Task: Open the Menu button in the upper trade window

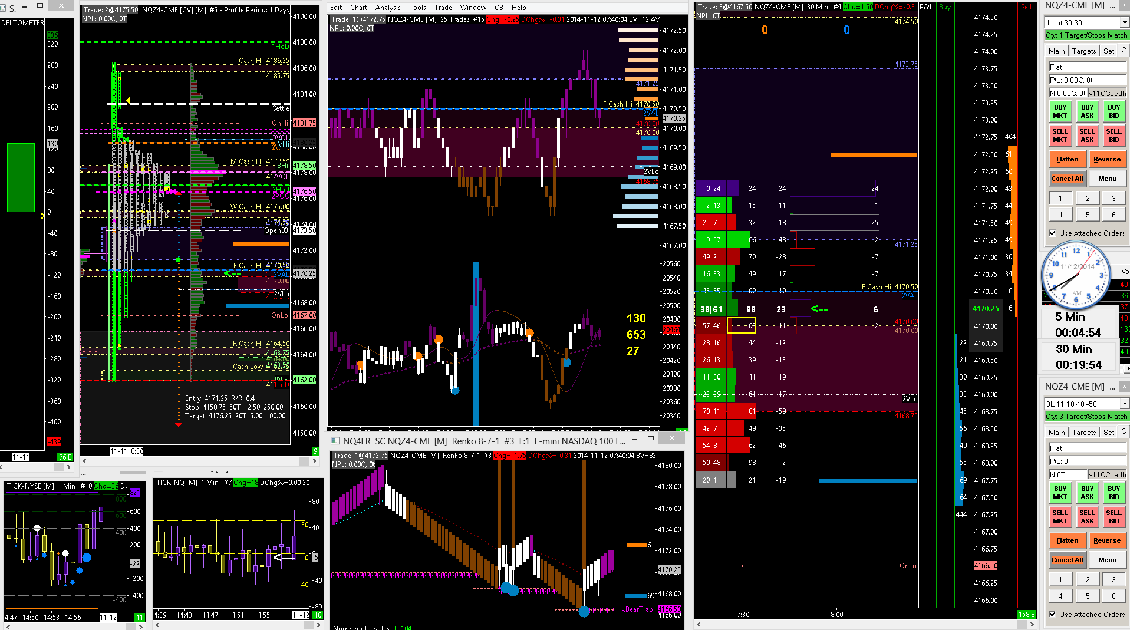Action: pyautogui.click(x=1107, y=179)
